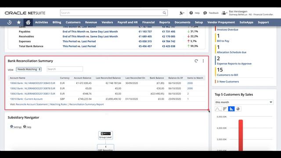This screenshot has height=158, width=281.
Task: Open the role switcher icon beside Bas Versteegen
Action: coord(224,13)
